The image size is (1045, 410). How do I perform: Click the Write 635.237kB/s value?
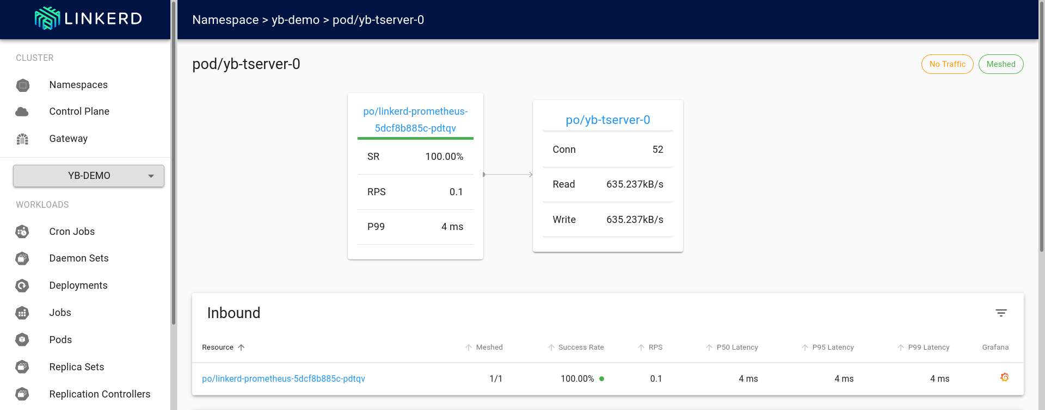(x=635, y=220)
